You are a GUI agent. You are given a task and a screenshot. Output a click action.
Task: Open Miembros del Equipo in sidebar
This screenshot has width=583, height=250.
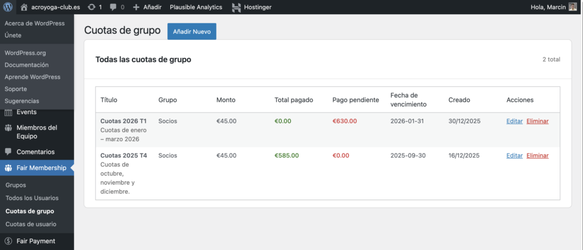37,132
